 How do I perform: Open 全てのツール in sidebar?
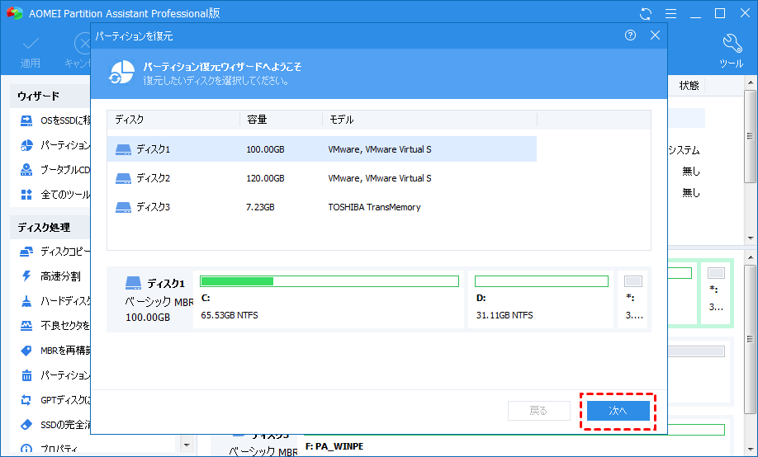(54, 195)
